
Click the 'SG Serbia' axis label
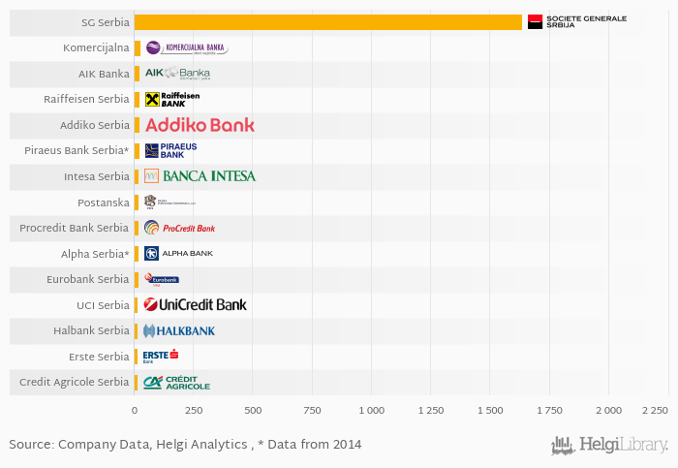coord(106,22)
